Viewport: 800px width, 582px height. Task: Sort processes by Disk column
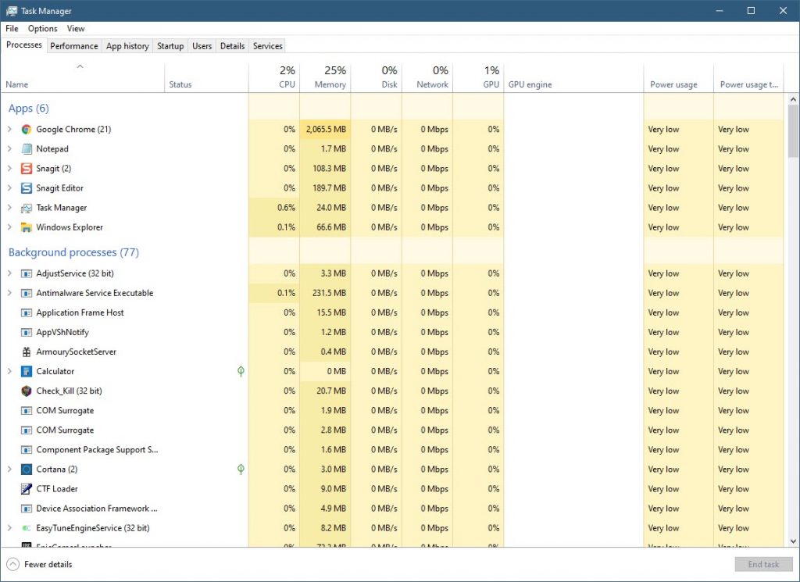point(377,77)
